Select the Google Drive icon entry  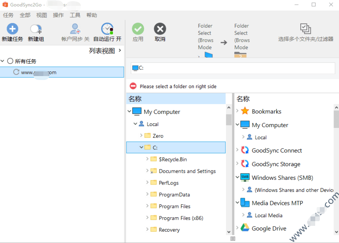click(x=245, y=228)
